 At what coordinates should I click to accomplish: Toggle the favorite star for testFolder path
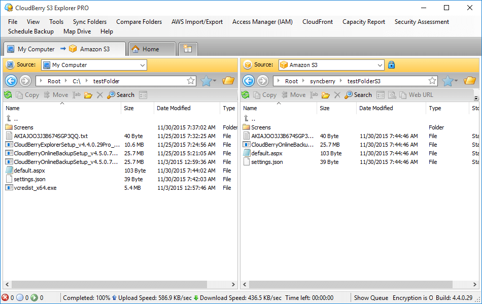pyautogui.click(x=190, y=80)
